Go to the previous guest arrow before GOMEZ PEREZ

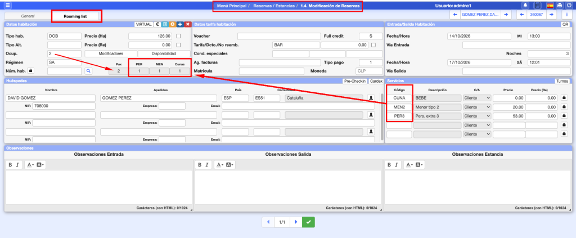tap(455, 14)
